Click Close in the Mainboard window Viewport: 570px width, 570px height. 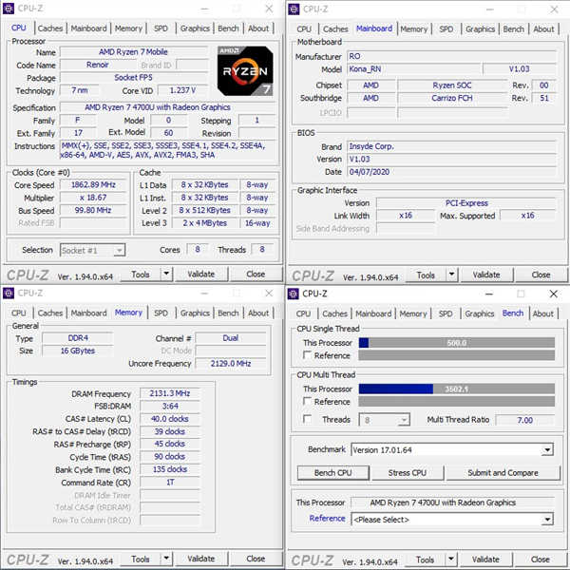pos(541,275)
